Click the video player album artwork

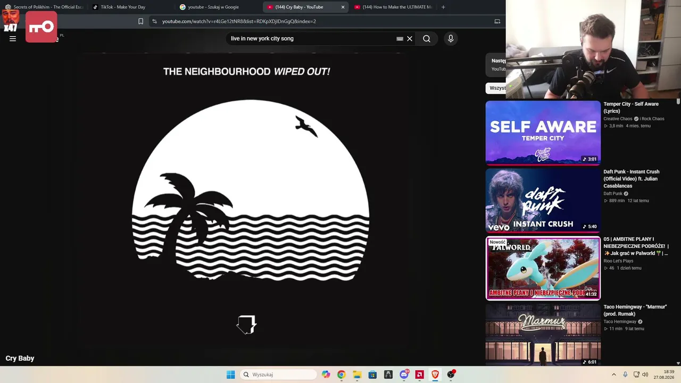[250, 190]
